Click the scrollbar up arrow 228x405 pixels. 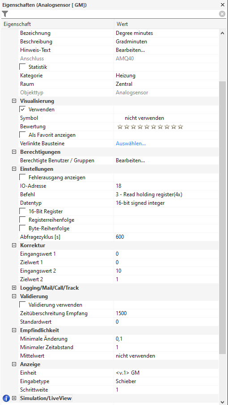tap(222, 33)
